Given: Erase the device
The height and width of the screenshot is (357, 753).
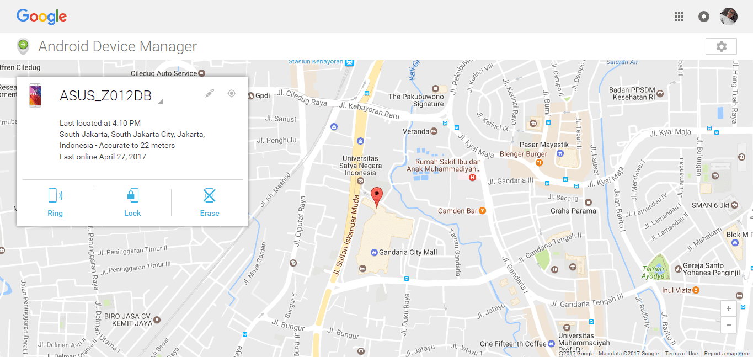Looking at the screenshot, I should [x=210, y=203].
